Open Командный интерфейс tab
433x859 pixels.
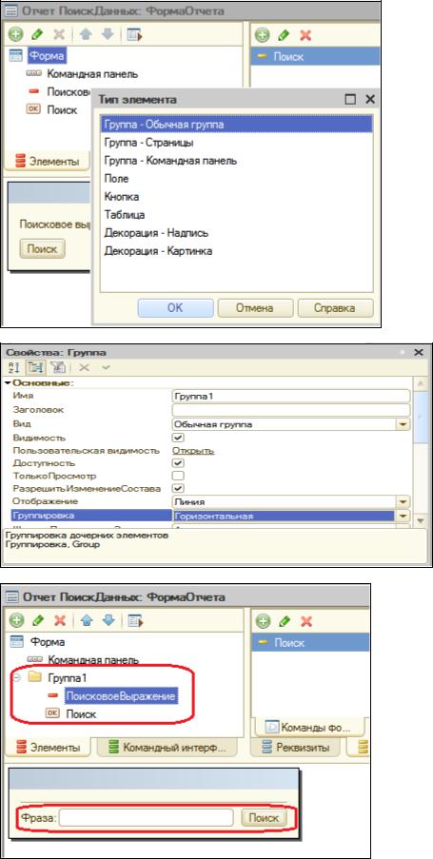point(167,748)
